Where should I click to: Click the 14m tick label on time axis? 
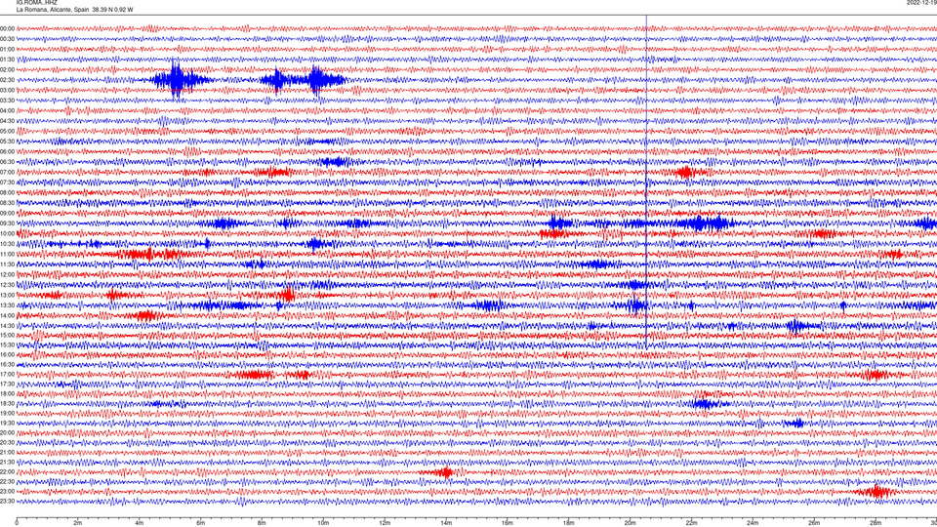click(446, 523)
